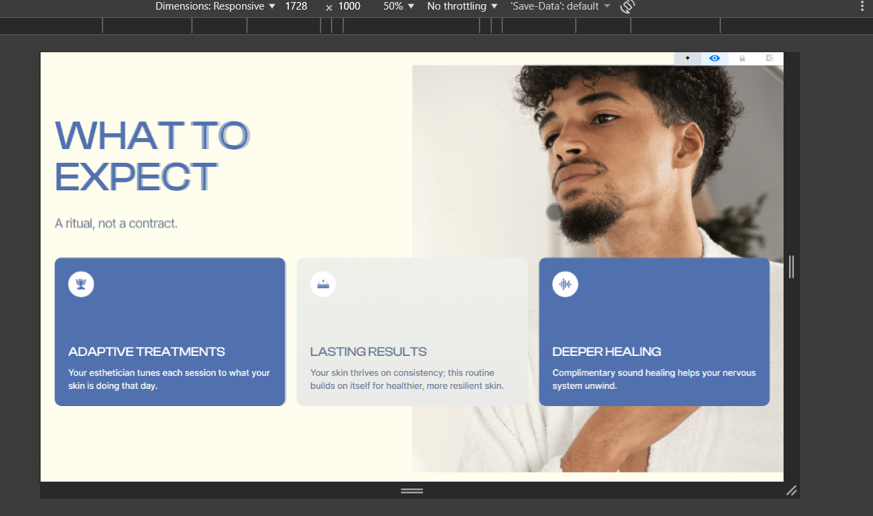Click the icon on Lasting Results card
Screen dimensions: 873x516
click(x=323, y=284)
